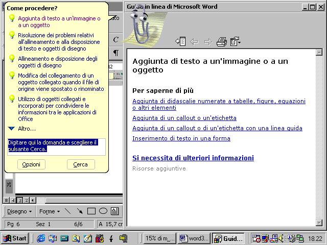Click the mouse/info tray icon

click(291, 238)
